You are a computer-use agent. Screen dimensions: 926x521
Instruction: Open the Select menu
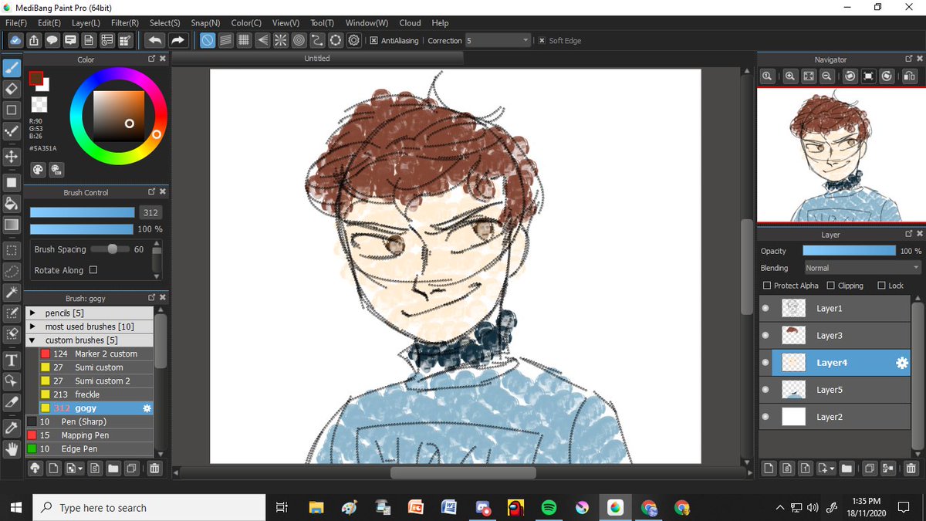pyautogui.click(x=165, y=23)
